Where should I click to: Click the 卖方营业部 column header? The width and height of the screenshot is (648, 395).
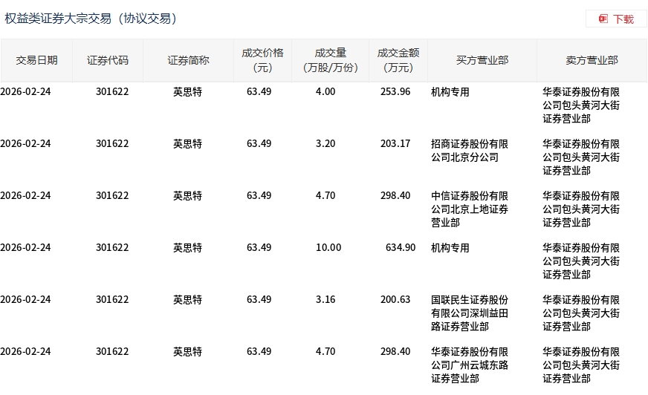click(592, 61)
